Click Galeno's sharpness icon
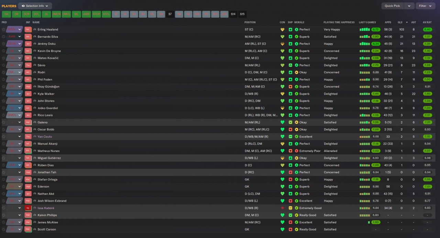This screenshot has height=238, width=440. [290, 122]
